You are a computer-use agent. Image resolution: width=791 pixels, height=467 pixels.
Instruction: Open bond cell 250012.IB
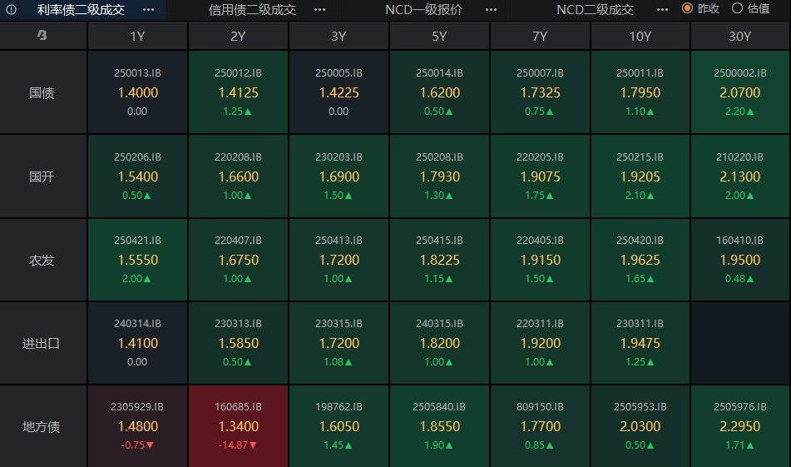pyautogui.click(x=238, y=92)
